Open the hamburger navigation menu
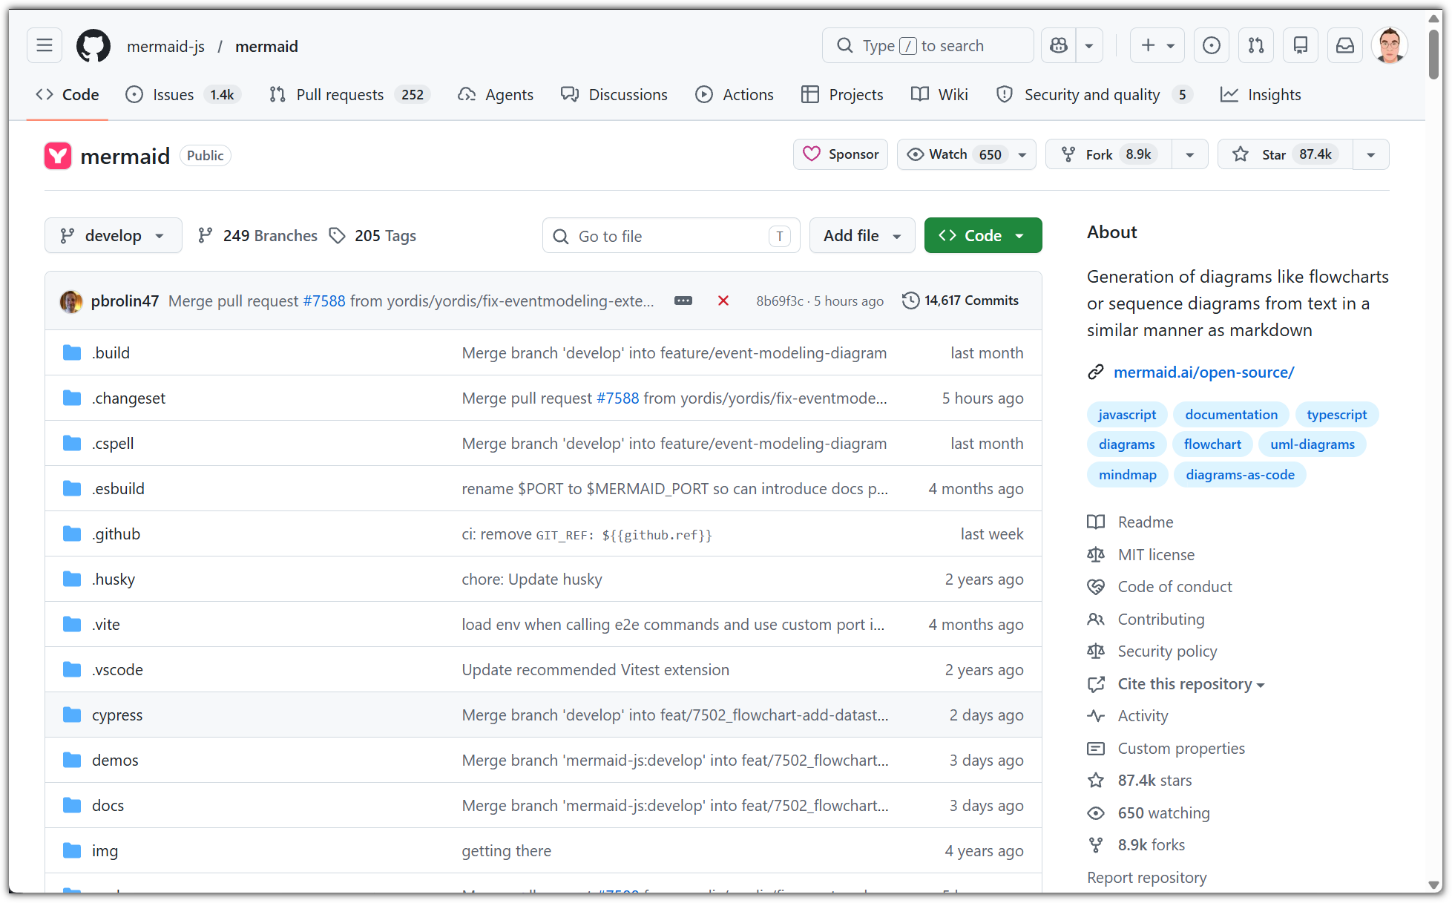Viewport: 1452px width, 903px height. [45, 46]
